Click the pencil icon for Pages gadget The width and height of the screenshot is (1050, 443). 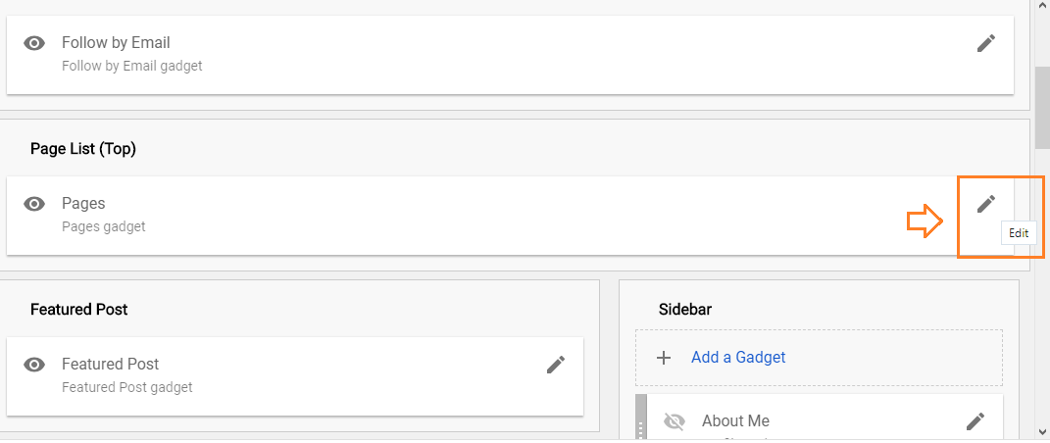(985, 204)
